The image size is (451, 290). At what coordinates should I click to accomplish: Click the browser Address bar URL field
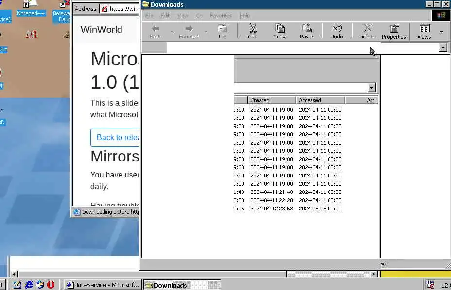coord(120,9)
